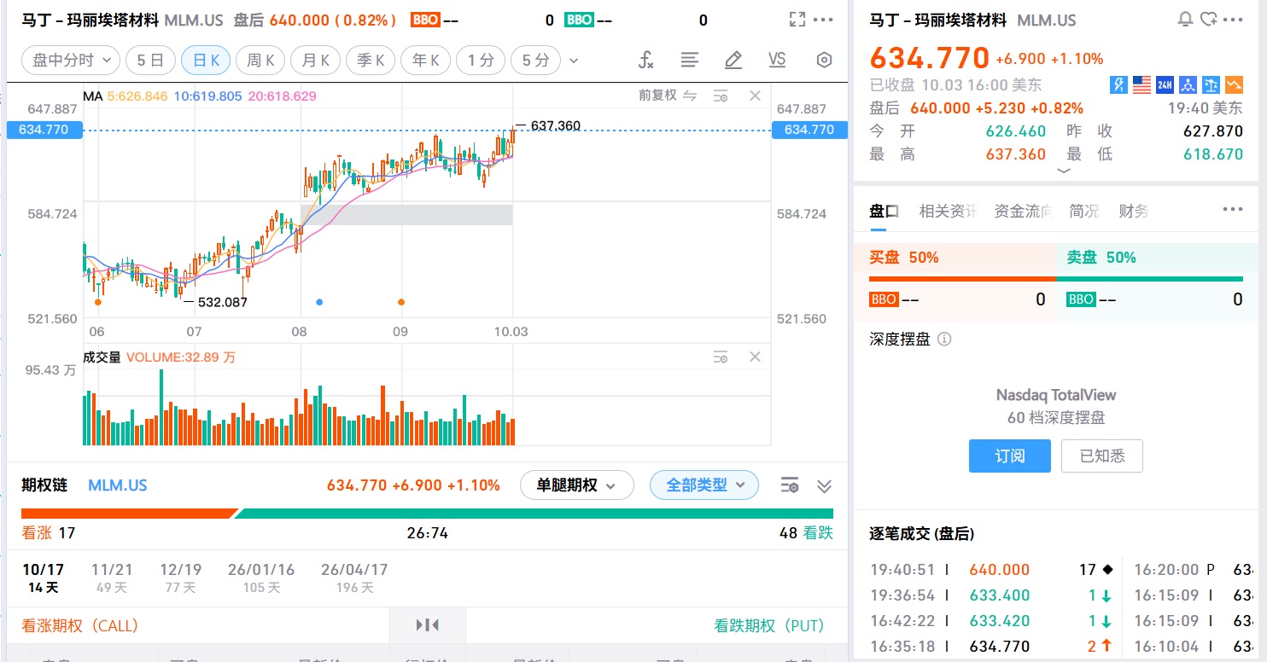This screenshot has width=1267, height=662.
Task: Click the 已知悉 acknowledge button
Action: pyautogui.click(x=1101, y=456)
